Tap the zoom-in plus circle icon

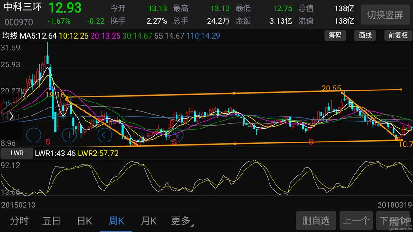point(69,135)
